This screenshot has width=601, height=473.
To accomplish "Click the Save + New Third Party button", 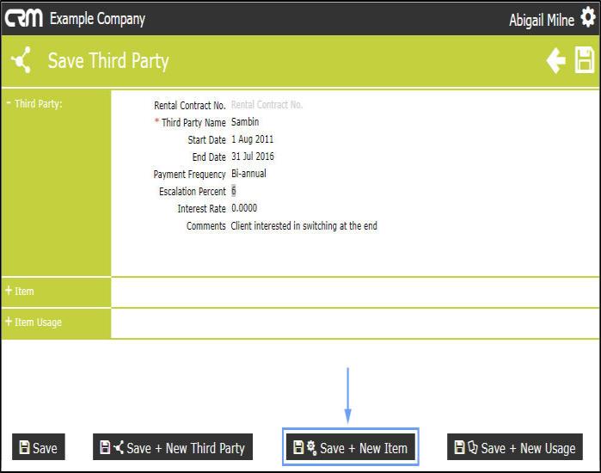I will (173, 447).
